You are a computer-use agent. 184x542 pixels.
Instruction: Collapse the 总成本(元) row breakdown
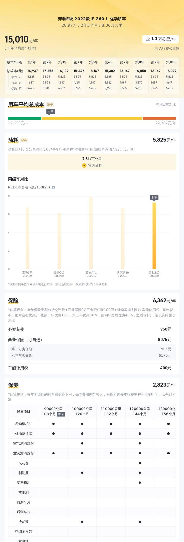(15, 71)
